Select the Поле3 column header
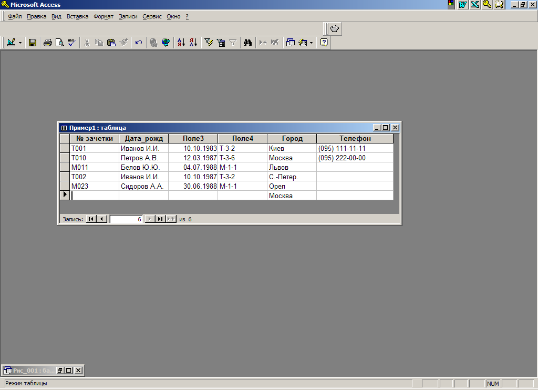This screenshot has width=538, height=390. click(x=193, y=138)
